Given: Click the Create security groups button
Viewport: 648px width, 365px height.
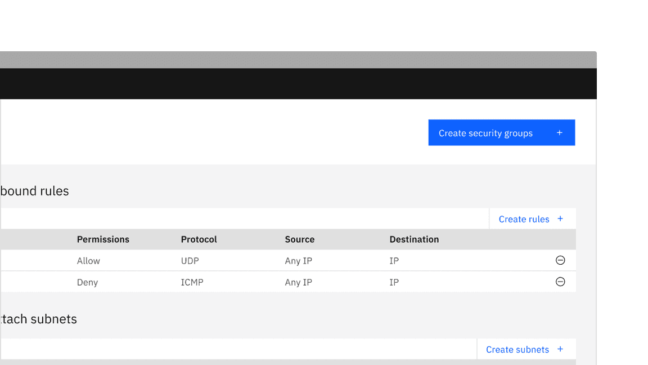Looking at the screenshot, I should click(501, 132).
